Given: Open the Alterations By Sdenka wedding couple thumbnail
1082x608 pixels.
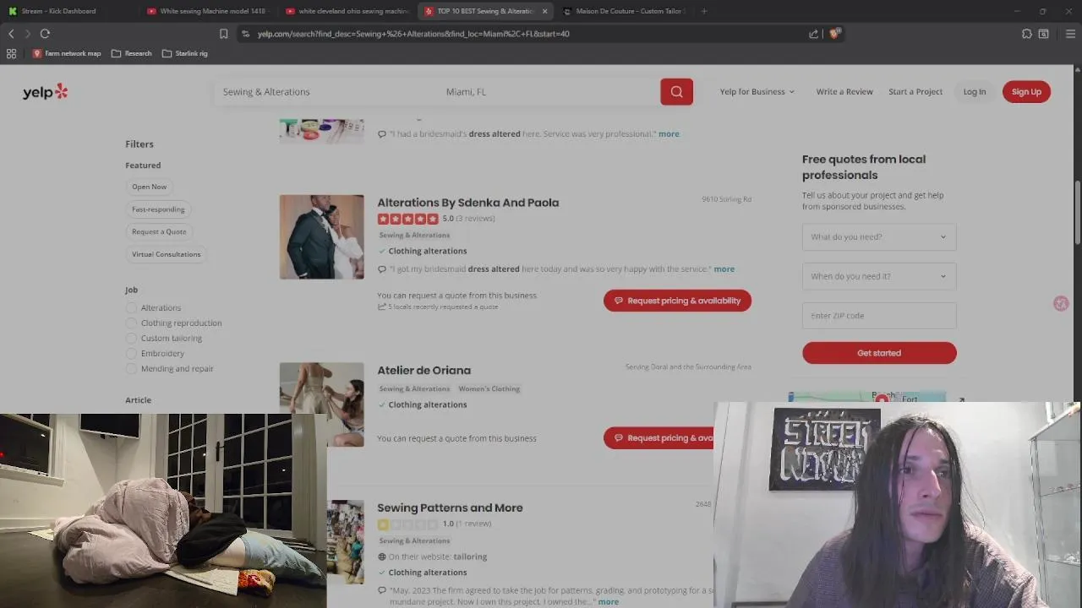Looking at the screenshot, I should tap(321, 237).
